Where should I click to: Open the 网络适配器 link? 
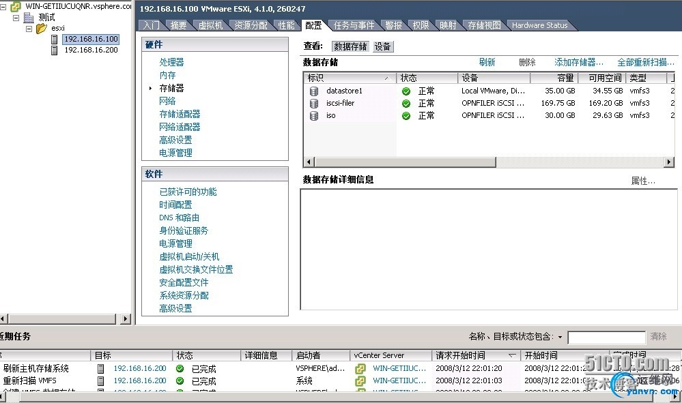click(x=180, y=127)
